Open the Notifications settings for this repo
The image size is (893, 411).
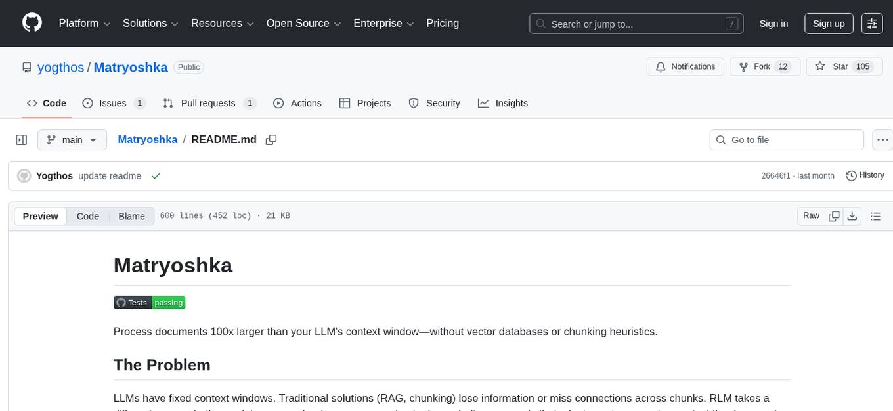[x=686, y=66]
